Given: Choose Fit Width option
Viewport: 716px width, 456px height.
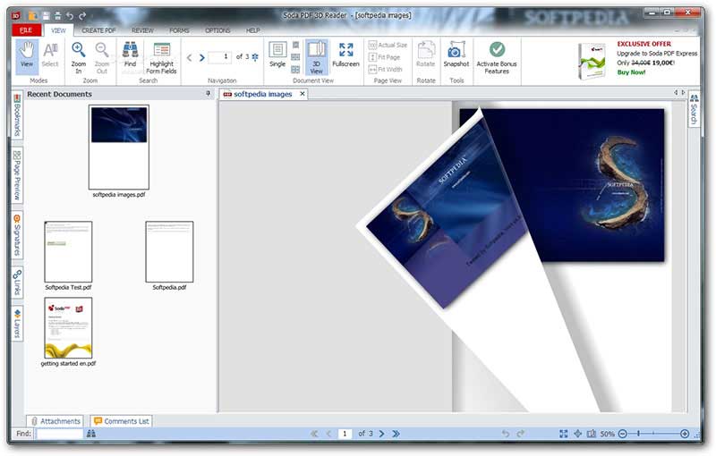Looking at the screenshot, I should click(386, 70).
